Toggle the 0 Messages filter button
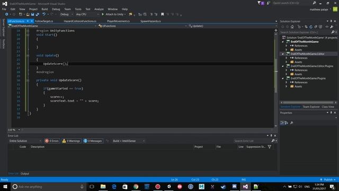The height and width of the screenshot is (191, 339). [x=93, y=141]
